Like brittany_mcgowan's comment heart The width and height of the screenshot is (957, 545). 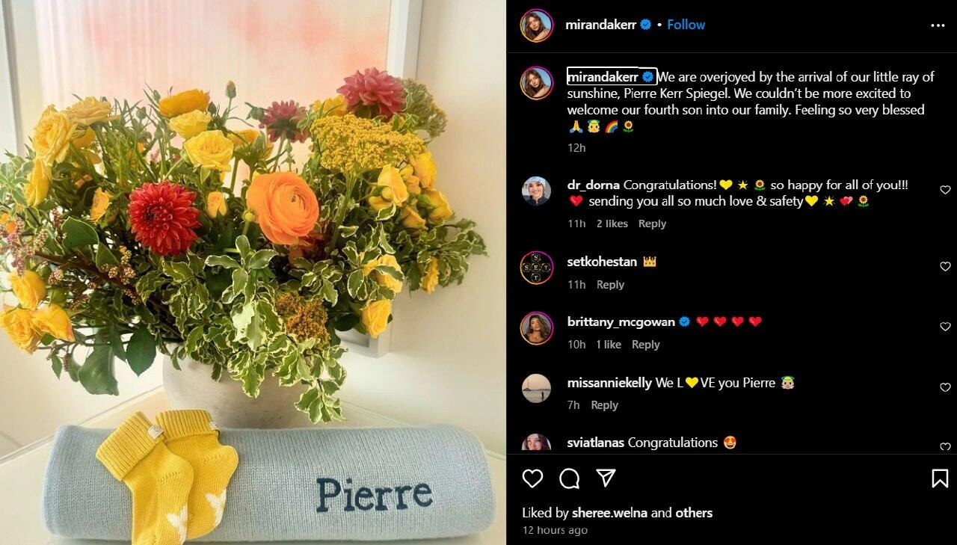pos(945,327)
